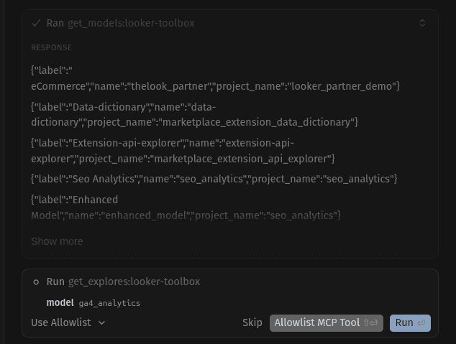
Task: Click the ga4_analytics model value
Action: (x=109, y=303)
